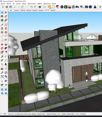Viewport: 102px width, 117px height.
Task: Switch to the Escena1 scene tab
Action: 17,10
